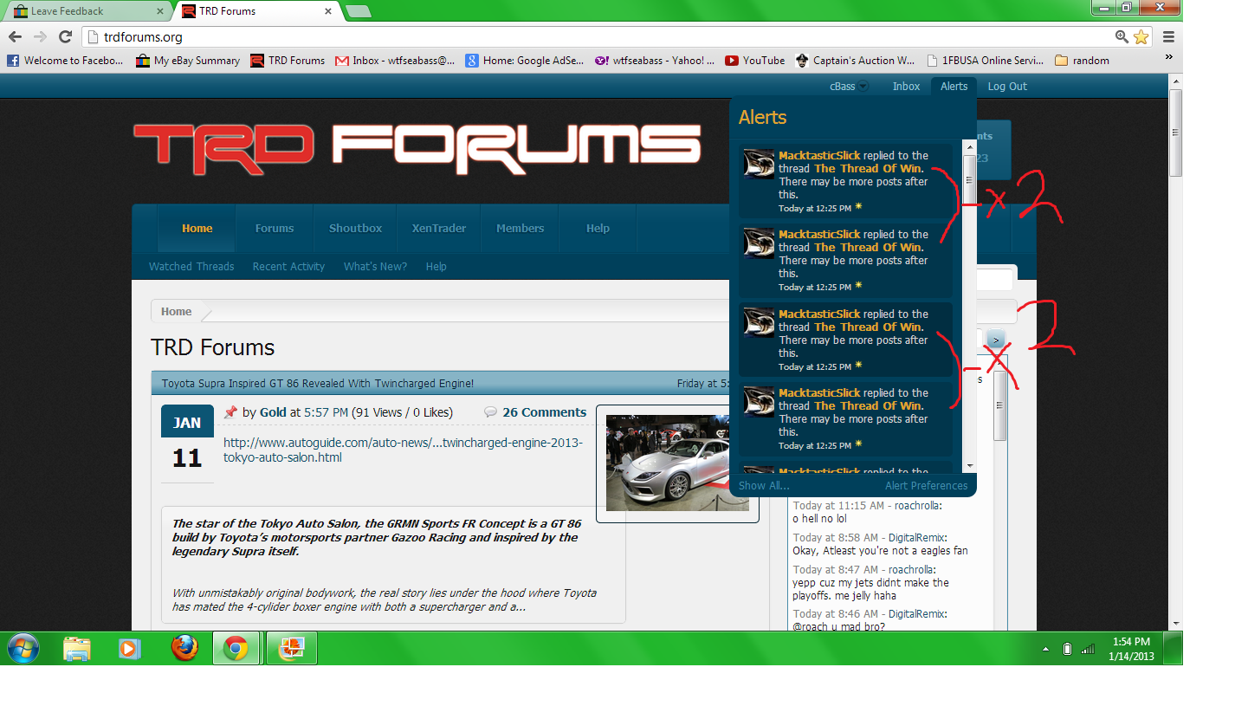
Task: Click the pin icon beside by Gold
Action: coord(230,412)
